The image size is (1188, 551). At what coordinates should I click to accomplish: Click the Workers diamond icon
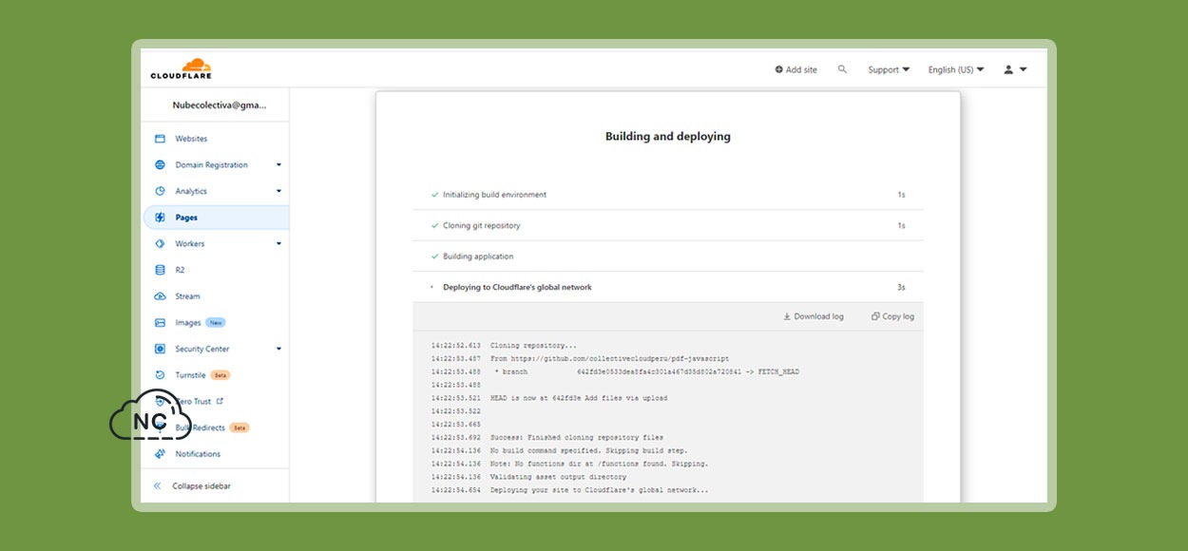coord(160,244)
